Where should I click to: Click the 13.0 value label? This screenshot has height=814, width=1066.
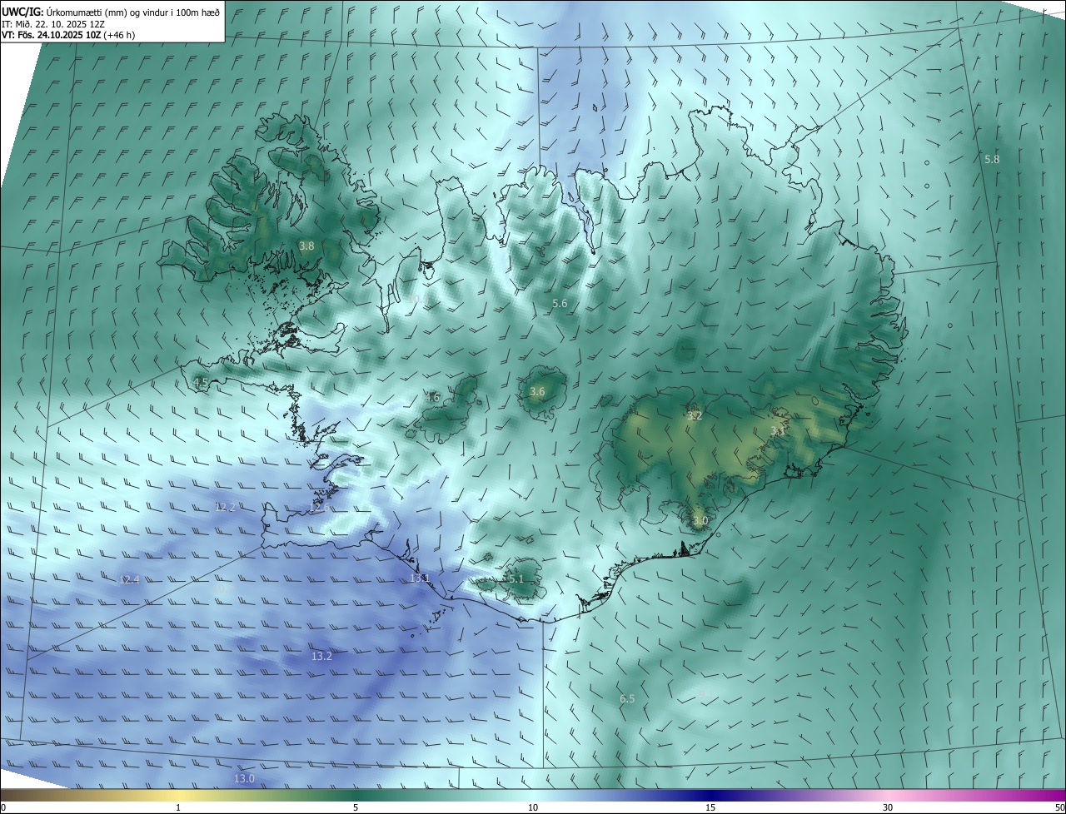point(244,778)
